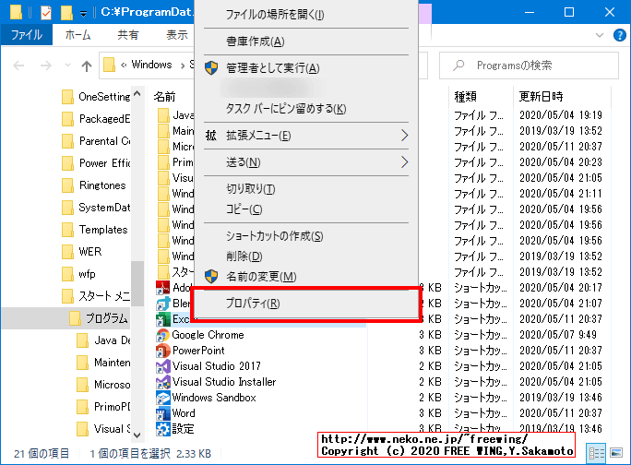Select the Google Chrome shortcut icon
Image resolution: width=631 pixels, height=465 pixels.
pos(162,335)
